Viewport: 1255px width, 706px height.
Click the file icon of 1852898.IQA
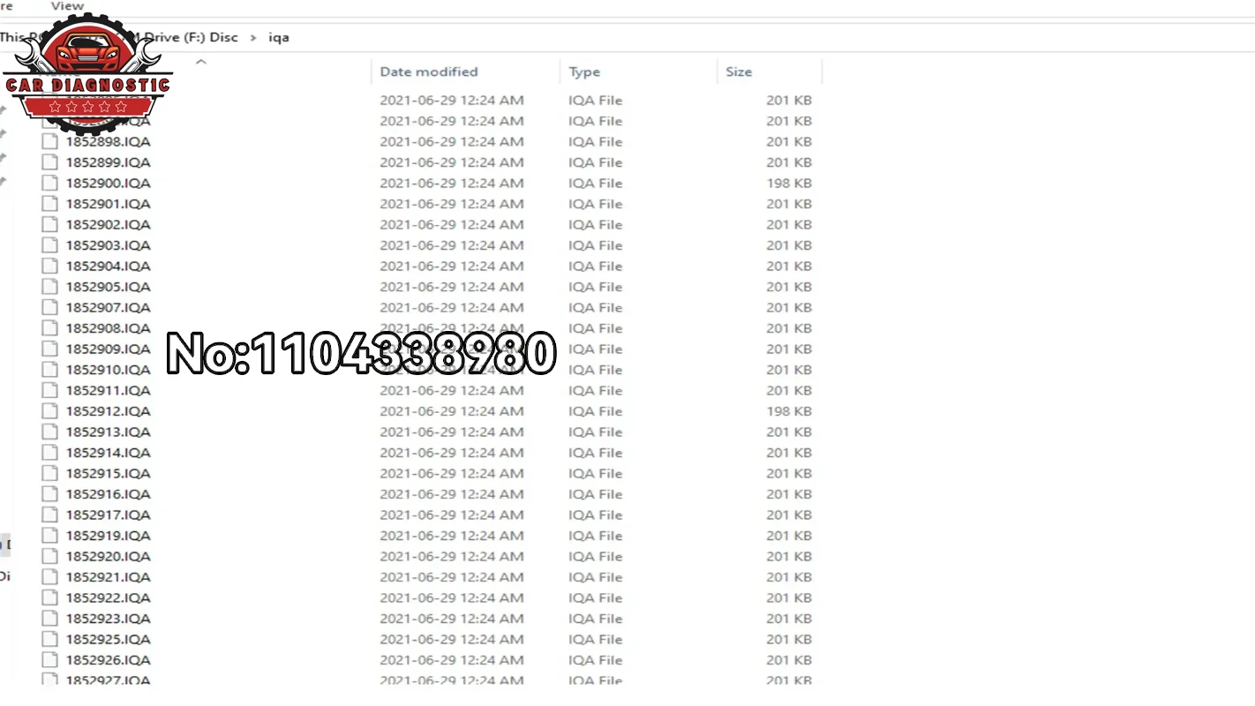click(49, 141)
